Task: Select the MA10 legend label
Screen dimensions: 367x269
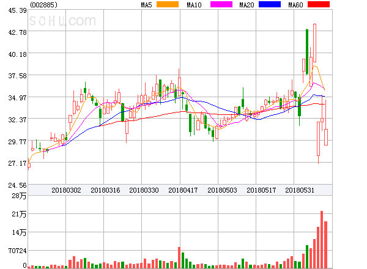Action: click(194, 5)
